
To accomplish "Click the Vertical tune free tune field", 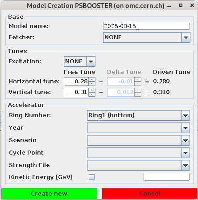I will point(76,92).
